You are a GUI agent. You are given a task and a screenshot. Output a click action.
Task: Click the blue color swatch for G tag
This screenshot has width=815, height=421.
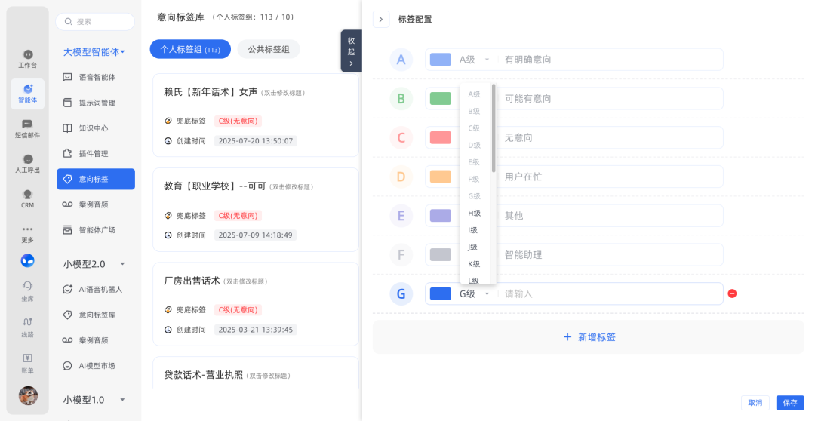[440, 293]
